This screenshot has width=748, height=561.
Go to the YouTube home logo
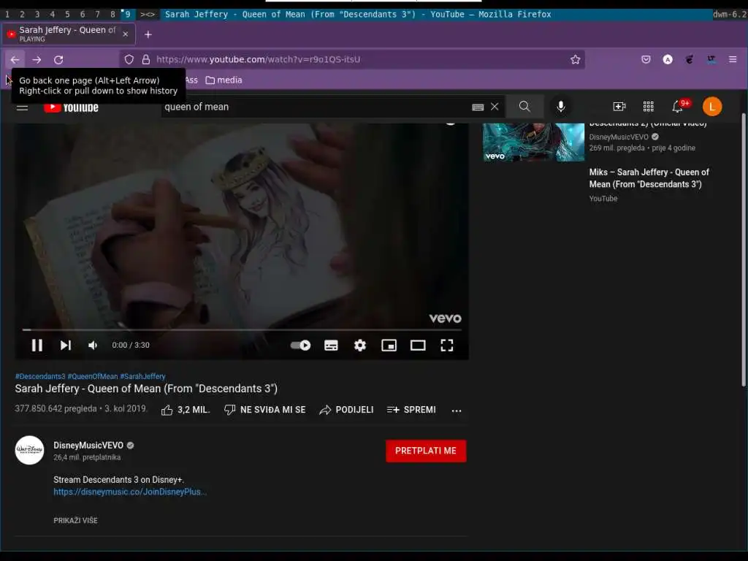(71, 107)
